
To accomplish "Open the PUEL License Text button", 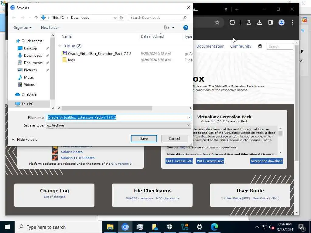I will (x=210, y=161).
